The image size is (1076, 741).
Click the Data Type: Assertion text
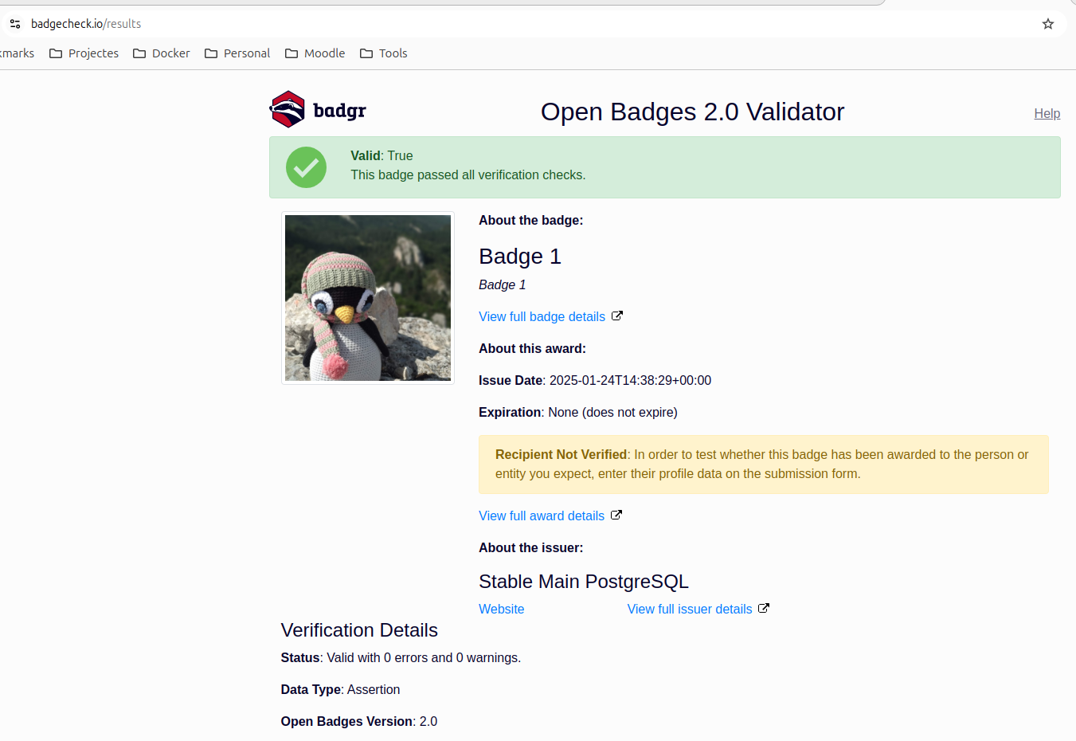coord(340,689)
